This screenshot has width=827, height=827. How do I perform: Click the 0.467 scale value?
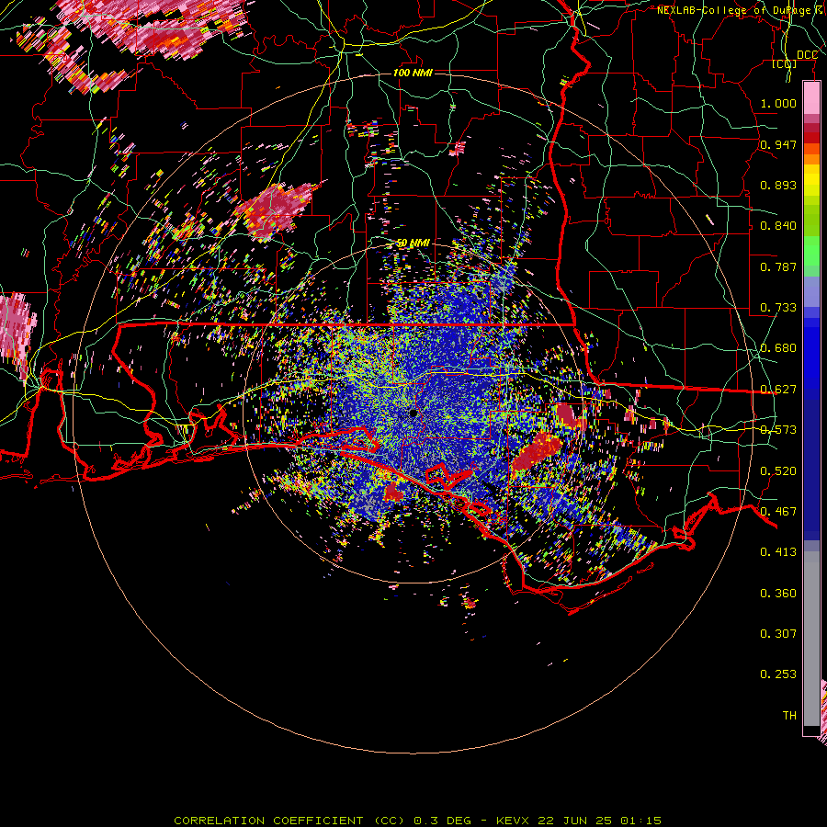(778, 512)
